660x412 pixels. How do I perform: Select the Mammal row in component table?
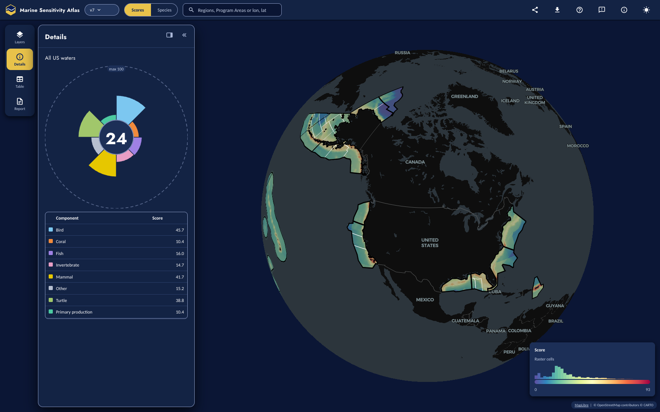[x=116, y=277]
